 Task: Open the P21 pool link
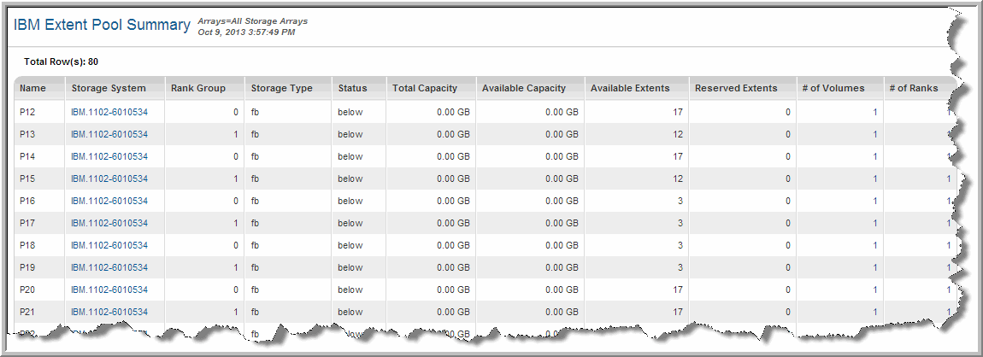coord(26,312)
